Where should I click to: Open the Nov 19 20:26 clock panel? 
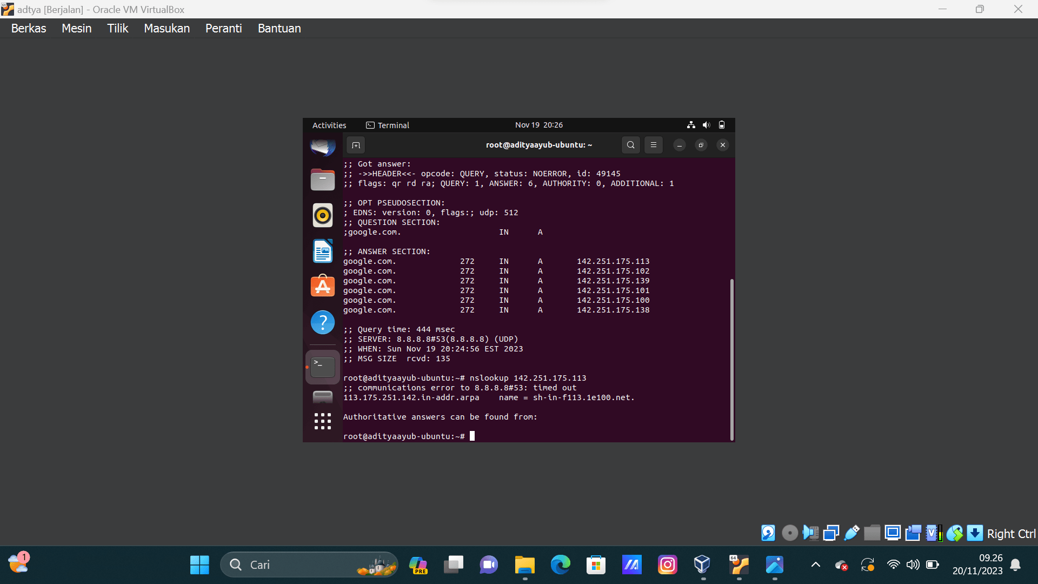click(539, 125)
